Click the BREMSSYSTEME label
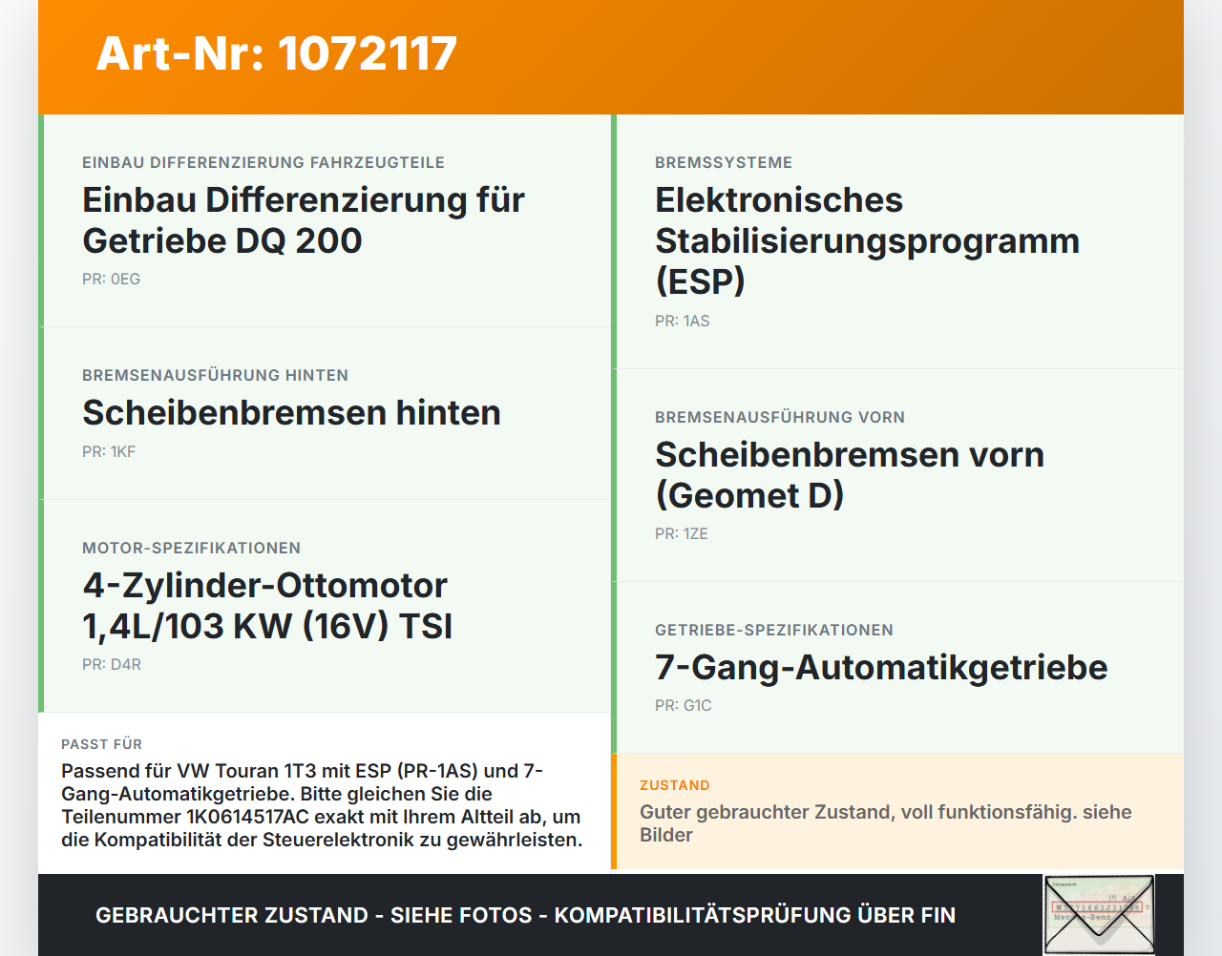The width and height of the screenshot is (1222, 956). (x=724, y=162)
